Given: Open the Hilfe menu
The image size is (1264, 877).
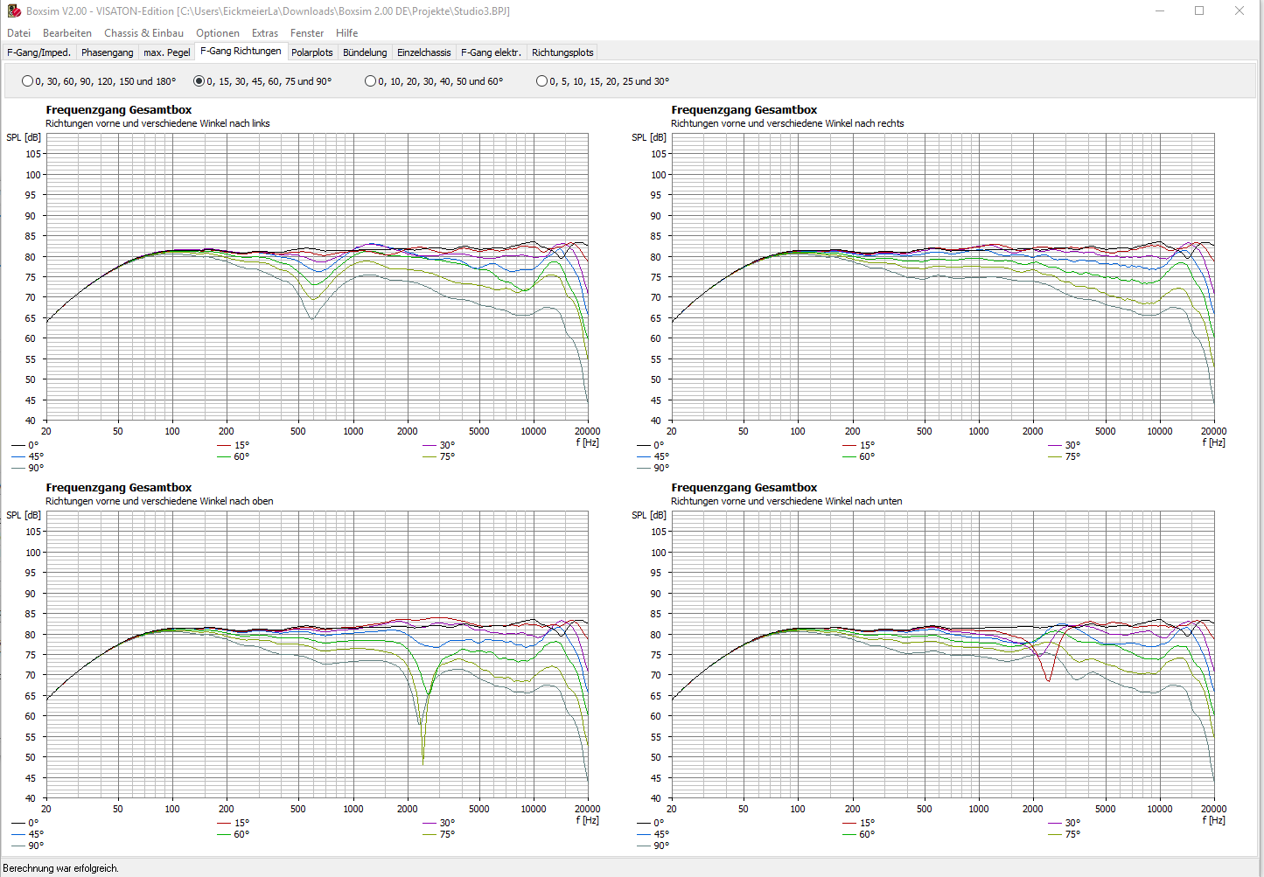Looking at the screenshot, I should [x=346, y=33].
